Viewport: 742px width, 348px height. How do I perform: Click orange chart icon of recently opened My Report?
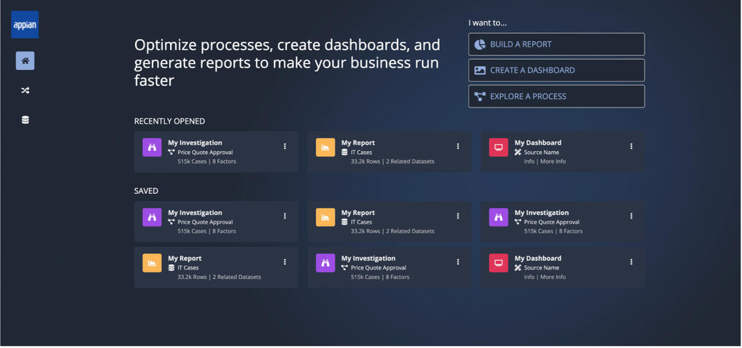(x=326, y=147)
